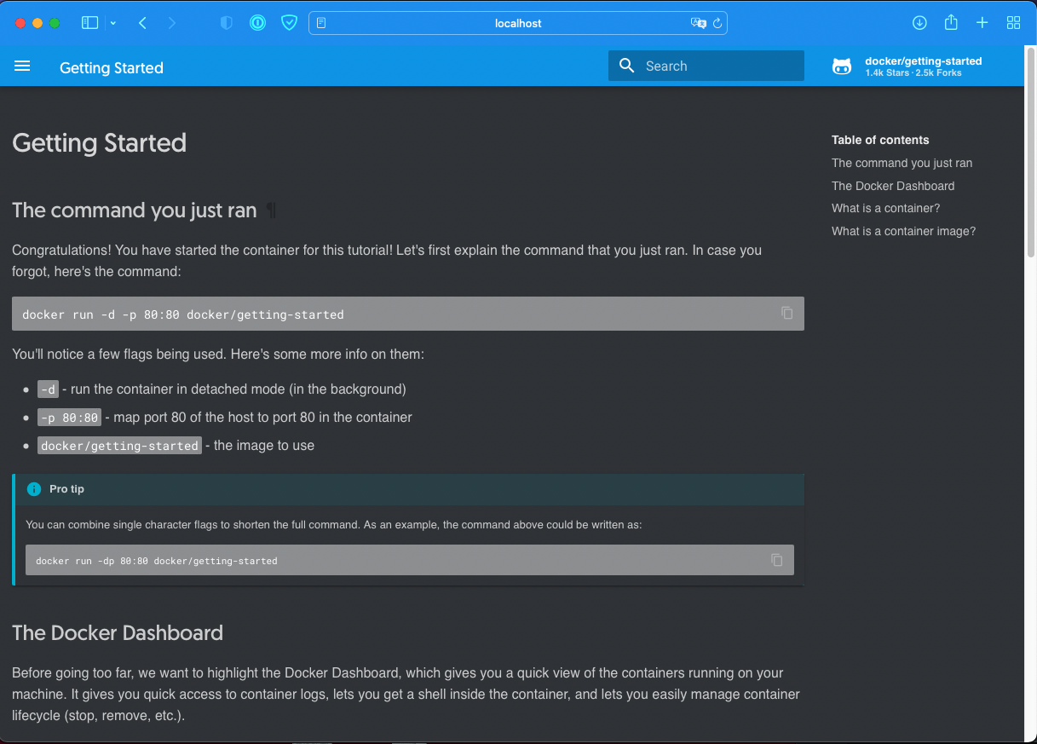1037x744 pixels.
Task: Copy the docker run -dp command
Action: pos(776,560)
